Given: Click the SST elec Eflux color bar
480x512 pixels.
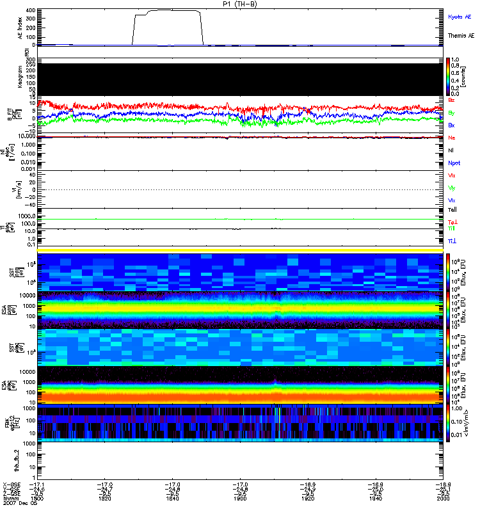Looking at the screenshot, I should (448, 348).
